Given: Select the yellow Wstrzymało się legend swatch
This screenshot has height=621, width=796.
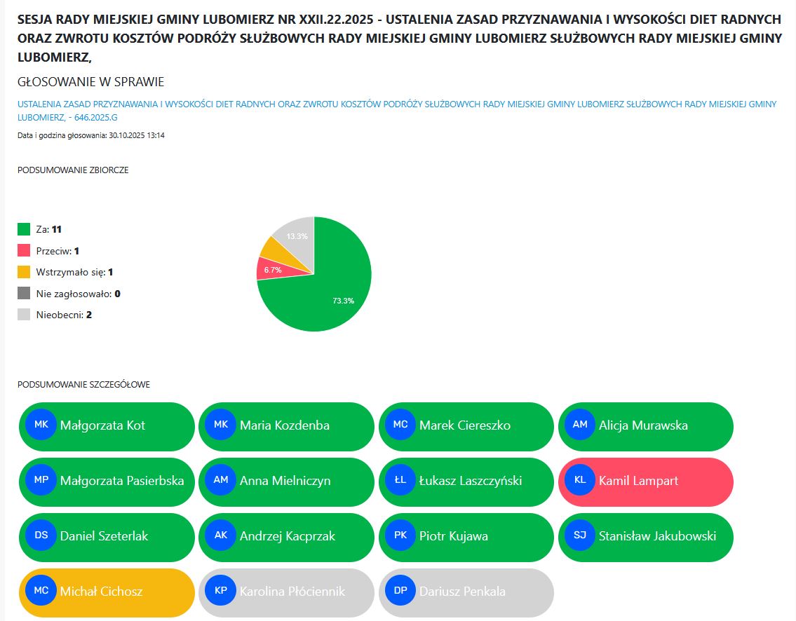Looking at the screenshot, I should 24,272.
